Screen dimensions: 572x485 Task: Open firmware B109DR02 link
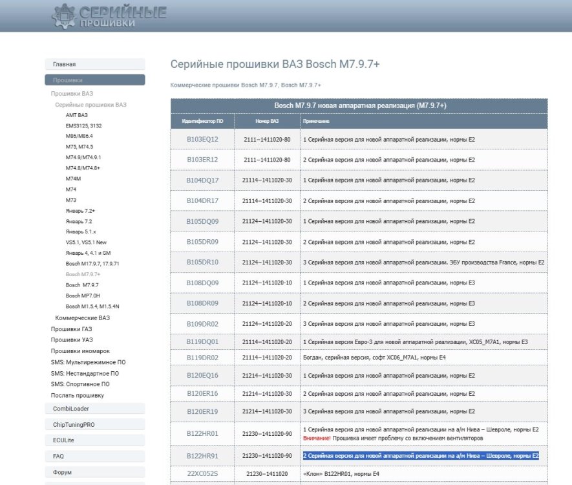pyautogui.click(x=202, y=324)
